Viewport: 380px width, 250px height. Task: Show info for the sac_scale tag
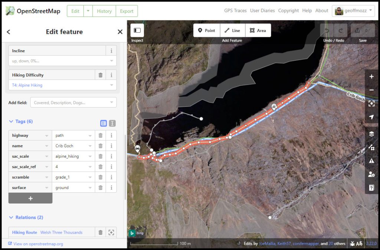point(111,157)
